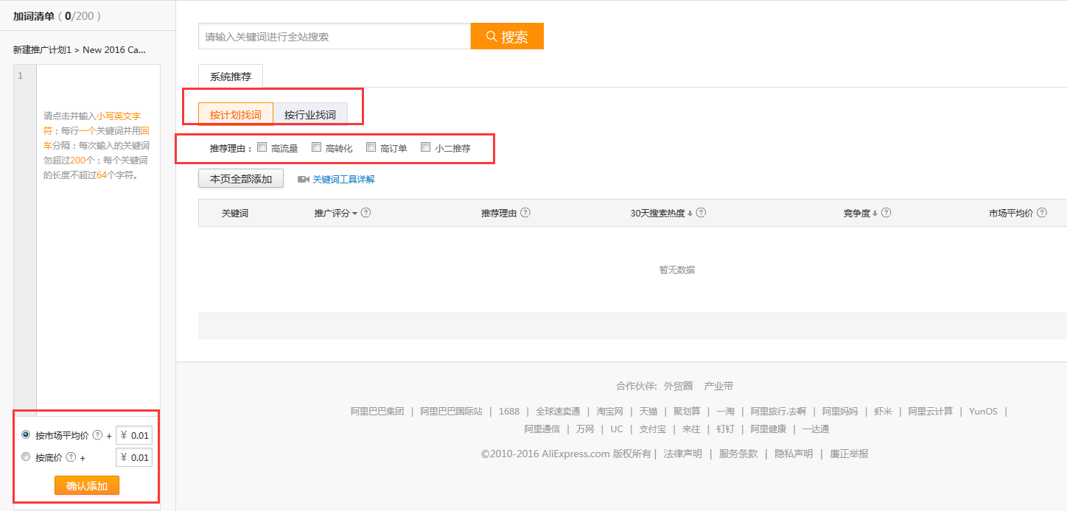1067x511 pixels.
Task: Sort by 竞争度 column arrow
Action: (x=875, y=214)
